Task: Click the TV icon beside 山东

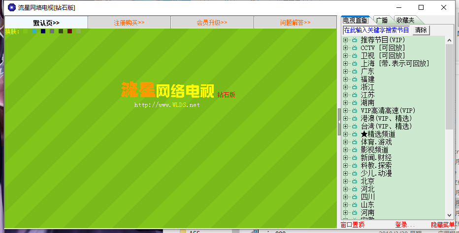Action: 355,205
